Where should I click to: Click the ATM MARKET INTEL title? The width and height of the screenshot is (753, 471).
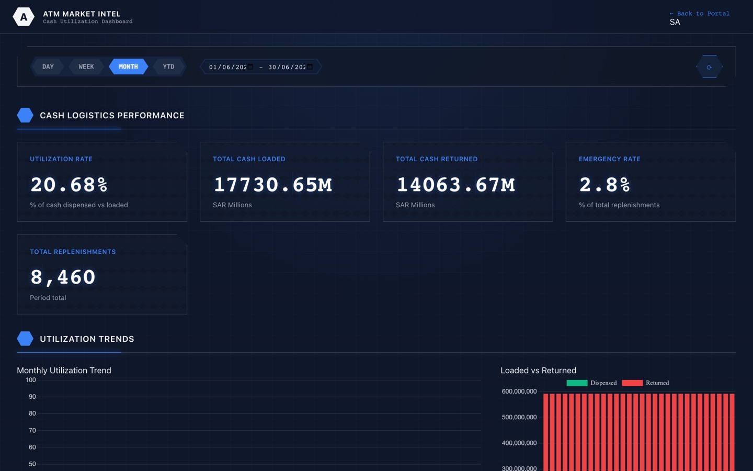(x=82, y=14)
